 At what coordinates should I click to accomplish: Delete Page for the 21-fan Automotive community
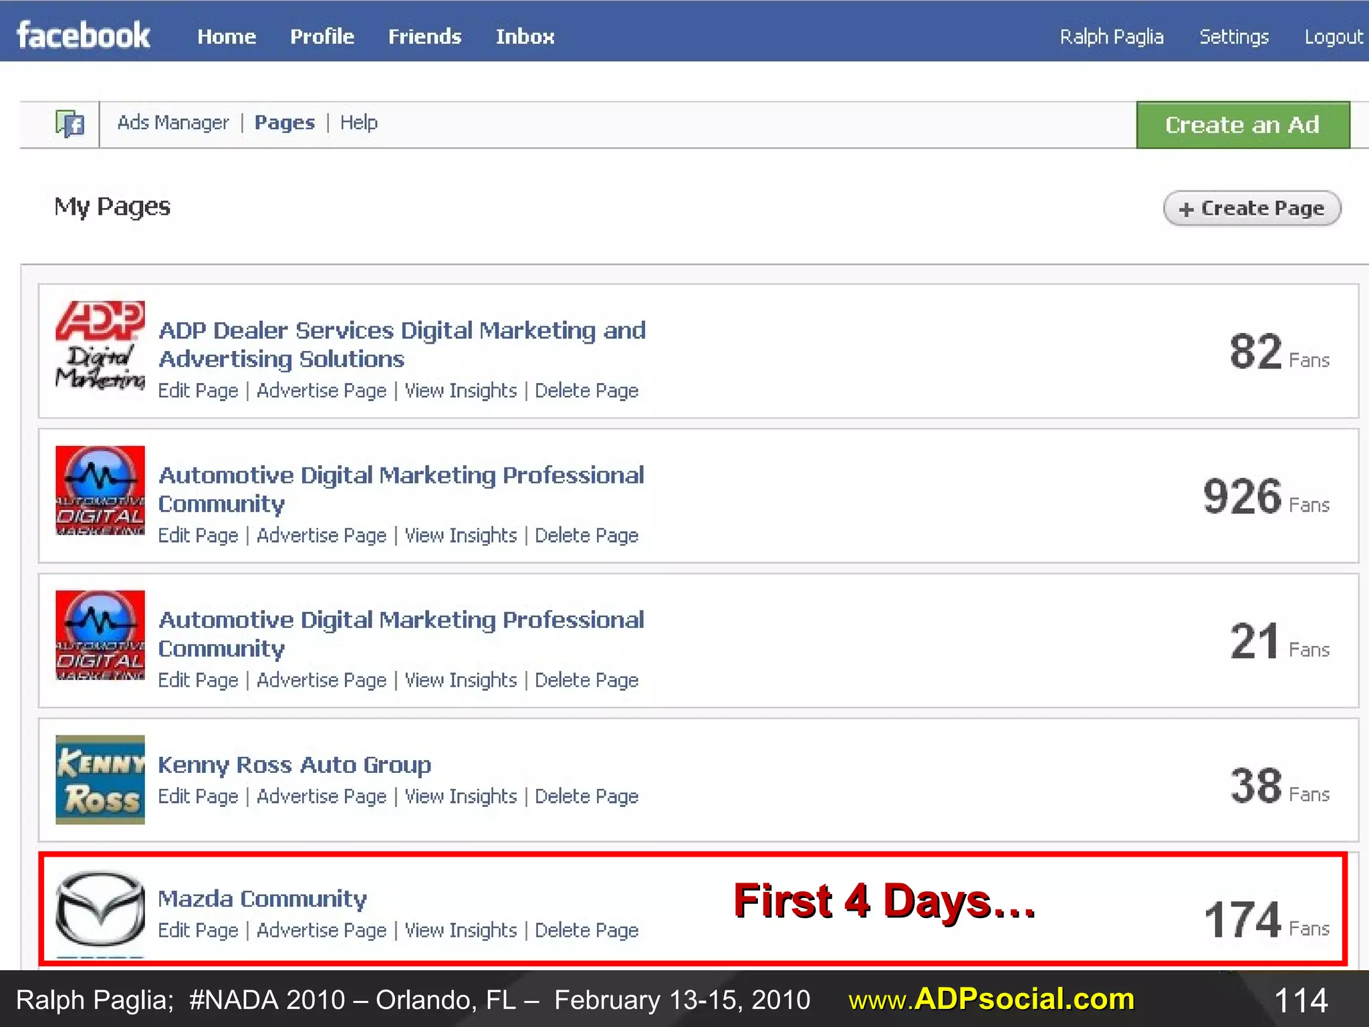586,680
